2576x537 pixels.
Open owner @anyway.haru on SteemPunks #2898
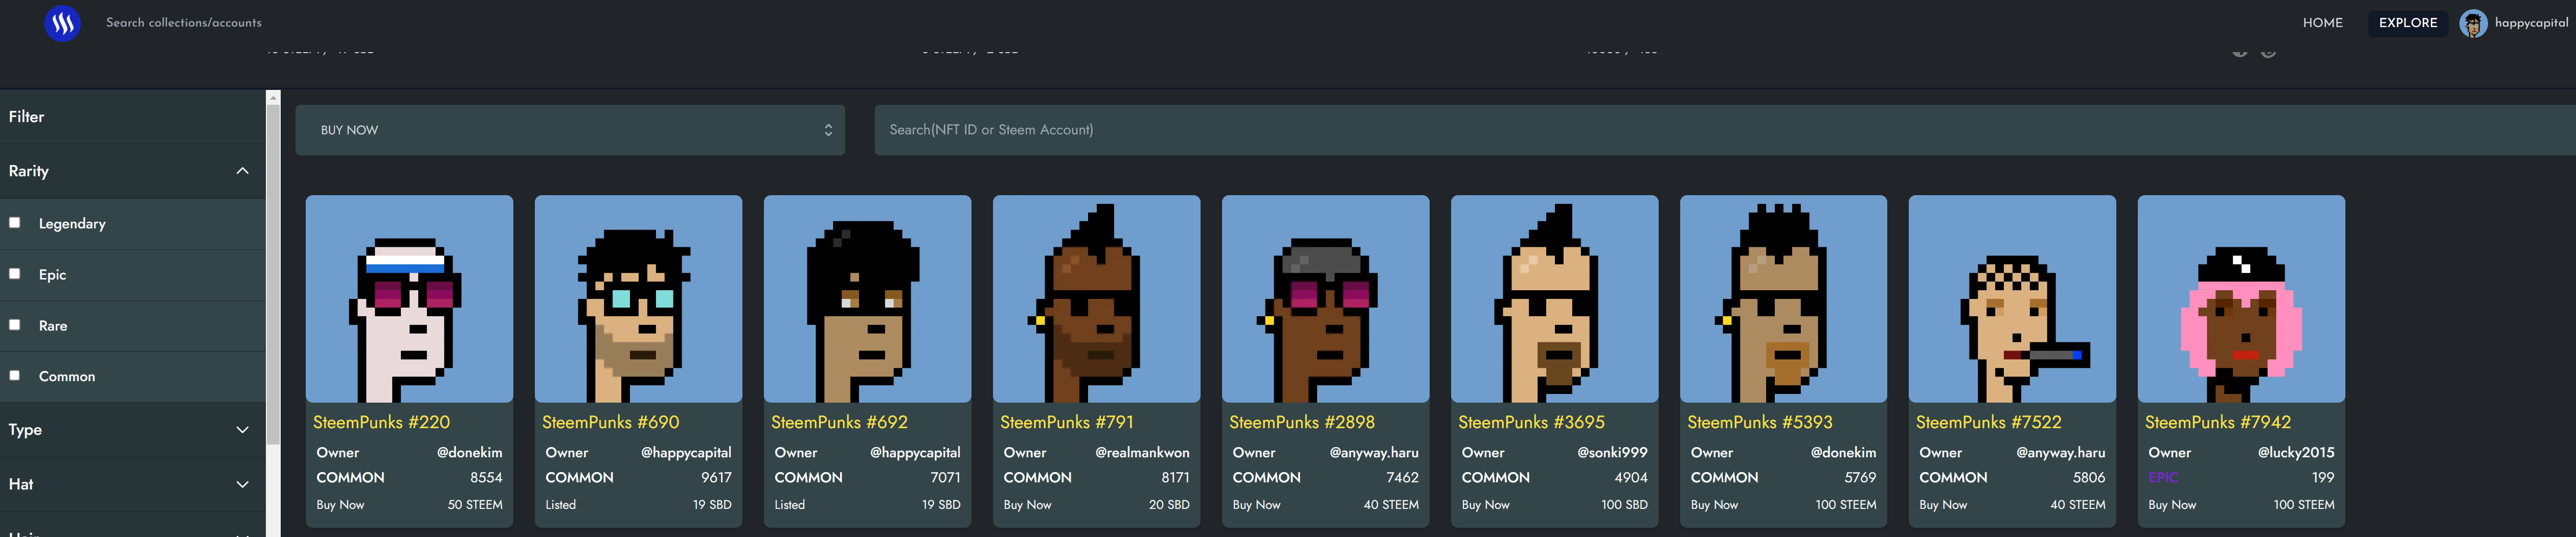point(1374,453)
